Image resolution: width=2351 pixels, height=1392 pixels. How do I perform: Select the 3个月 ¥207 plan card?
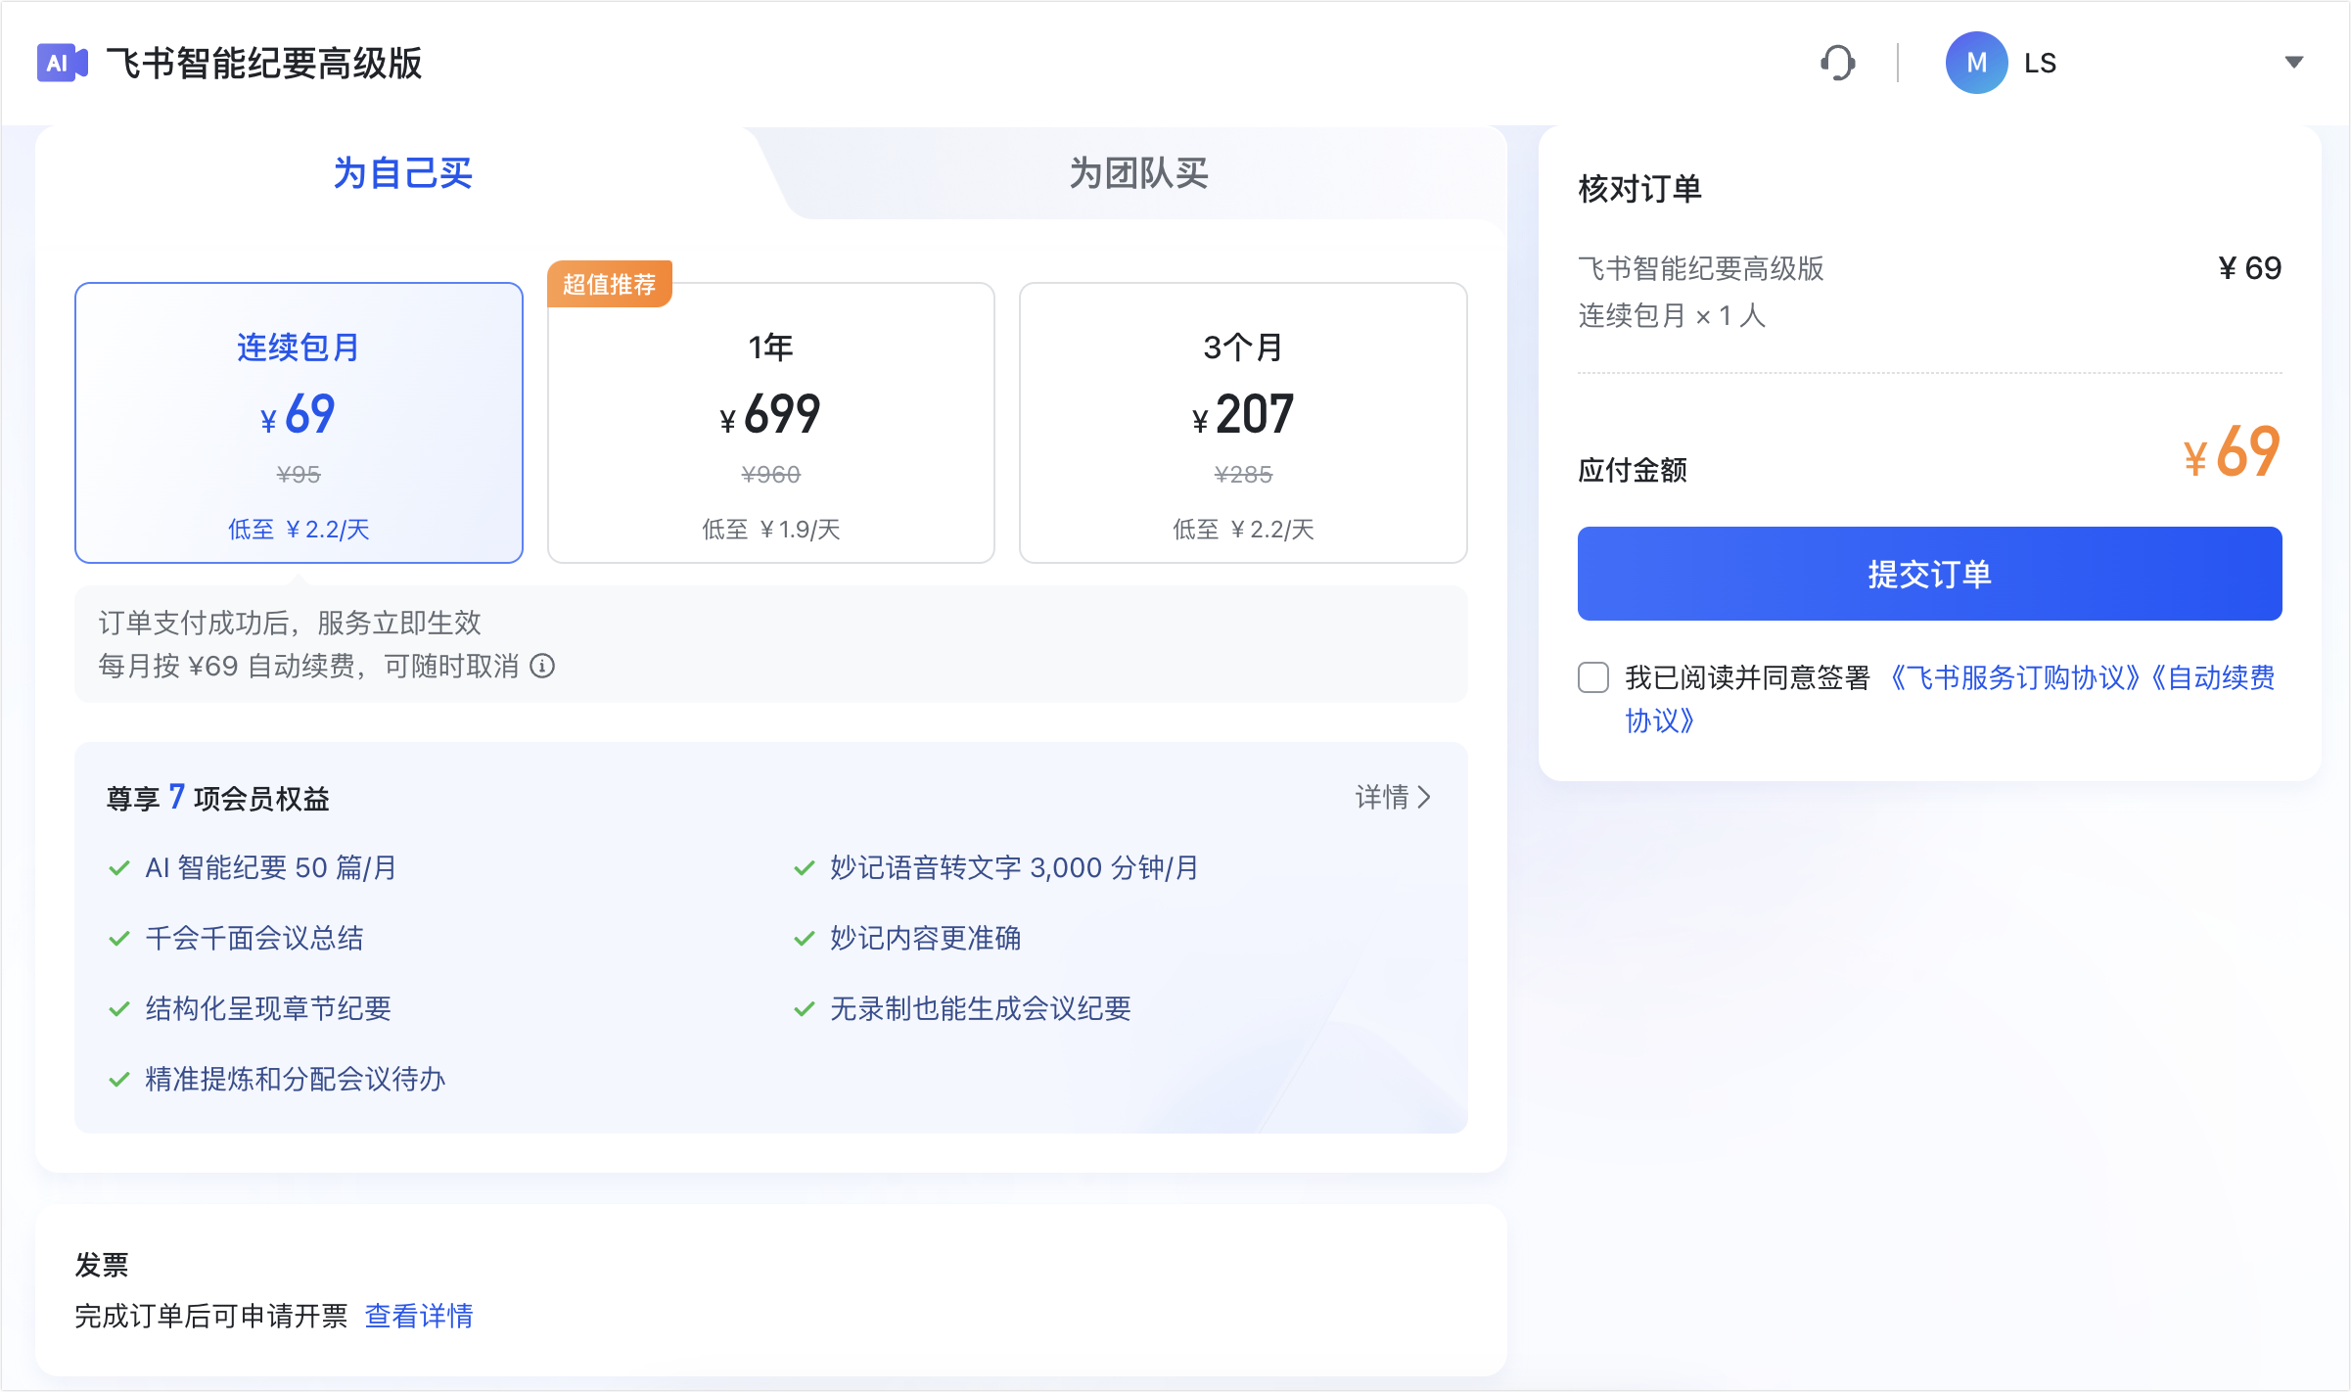coord(1243,423)
